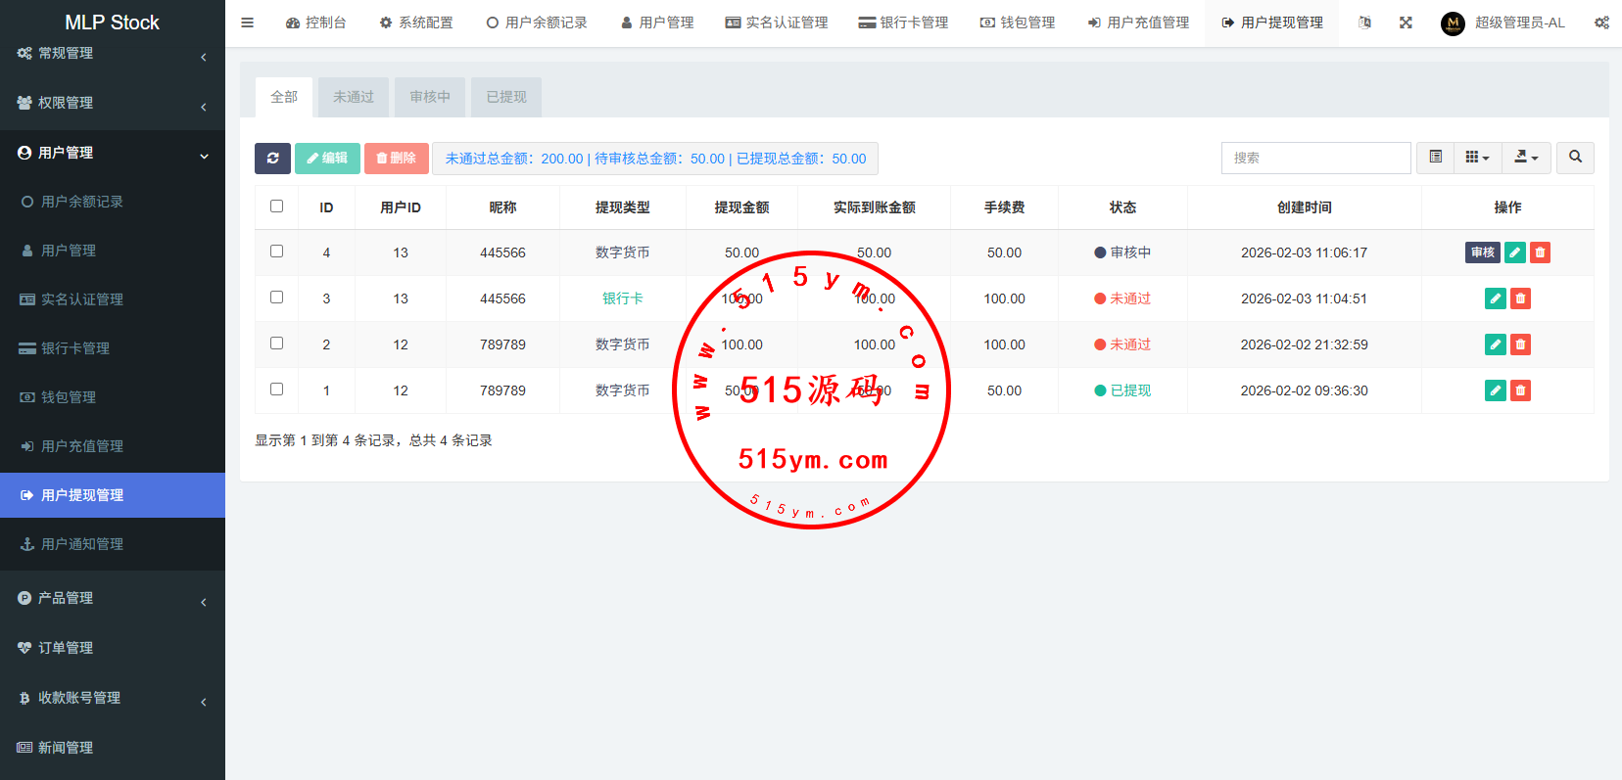
Task: Toggle the table view icon
Action: 1435,158
